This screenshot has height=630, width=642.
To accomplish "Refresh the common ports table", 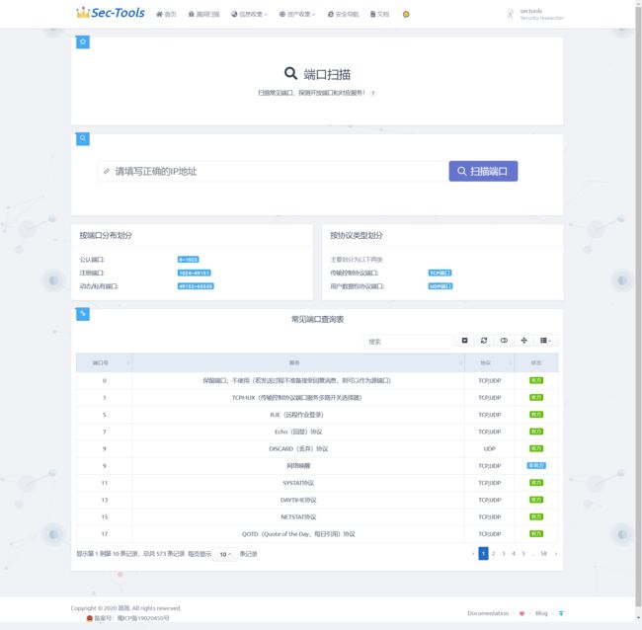I will pos(484,341).
